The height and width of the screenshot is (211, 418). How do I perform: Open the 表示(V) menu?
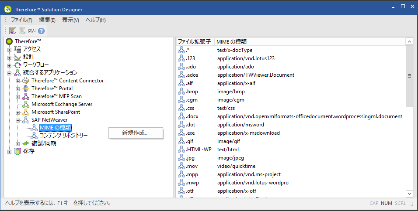(71, 20)
